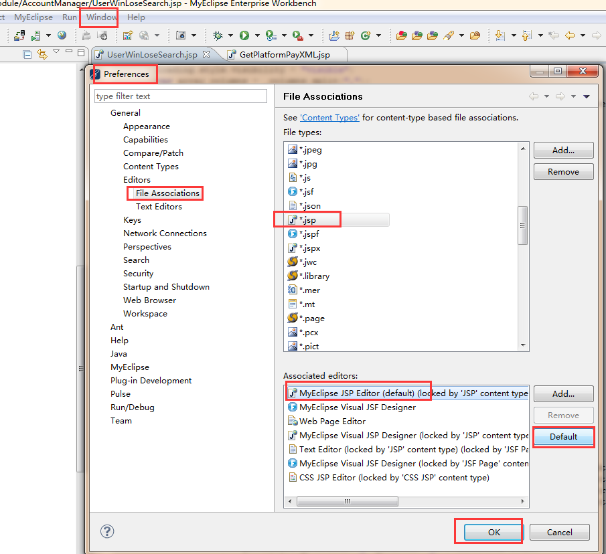Click the Default button for associated editors
Viewport: 606px width, 554px height.
564,436
